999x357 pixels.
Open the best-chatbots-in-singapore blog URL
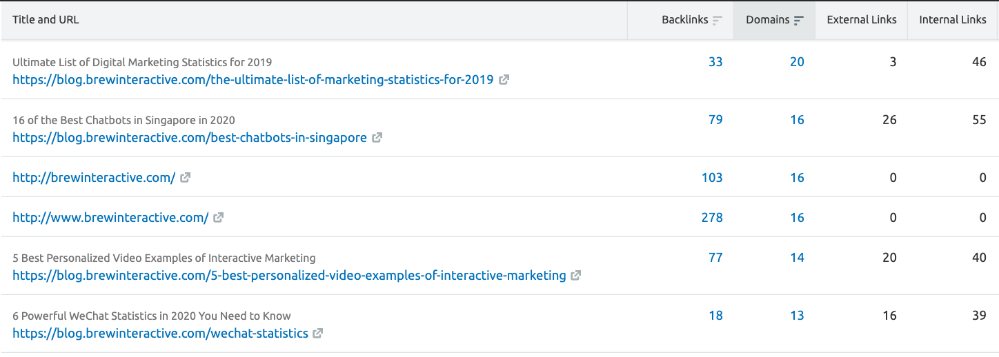coord(190,138)
